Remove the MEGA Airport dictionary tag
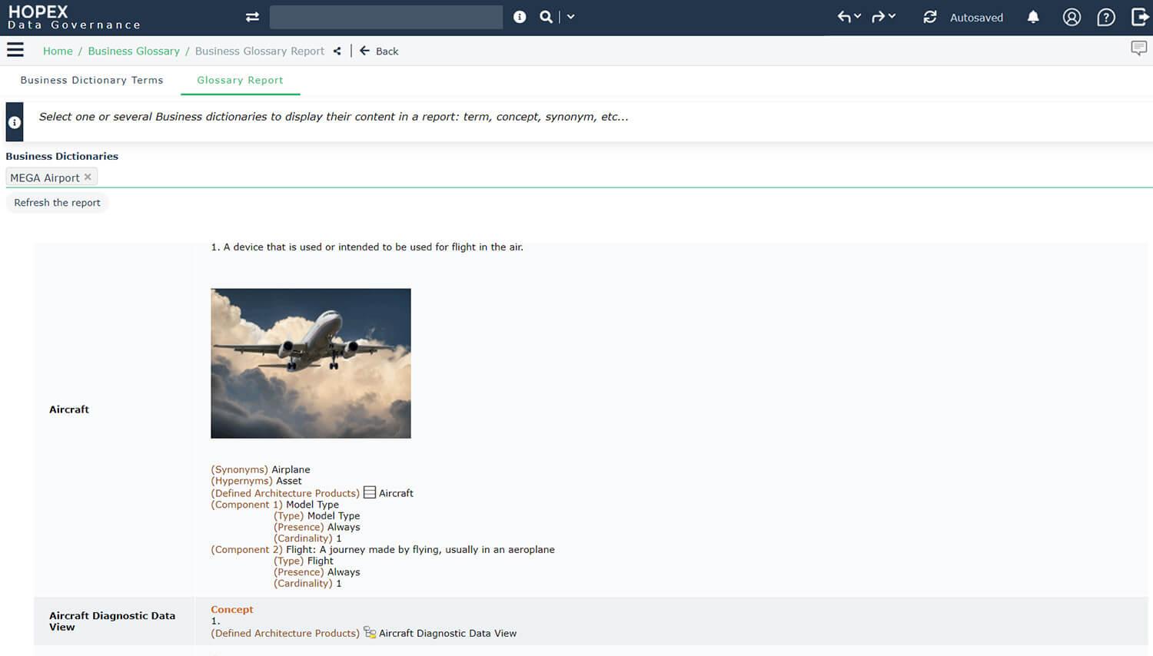This screenshot has width=1153, height=656. tap(88, 177)
